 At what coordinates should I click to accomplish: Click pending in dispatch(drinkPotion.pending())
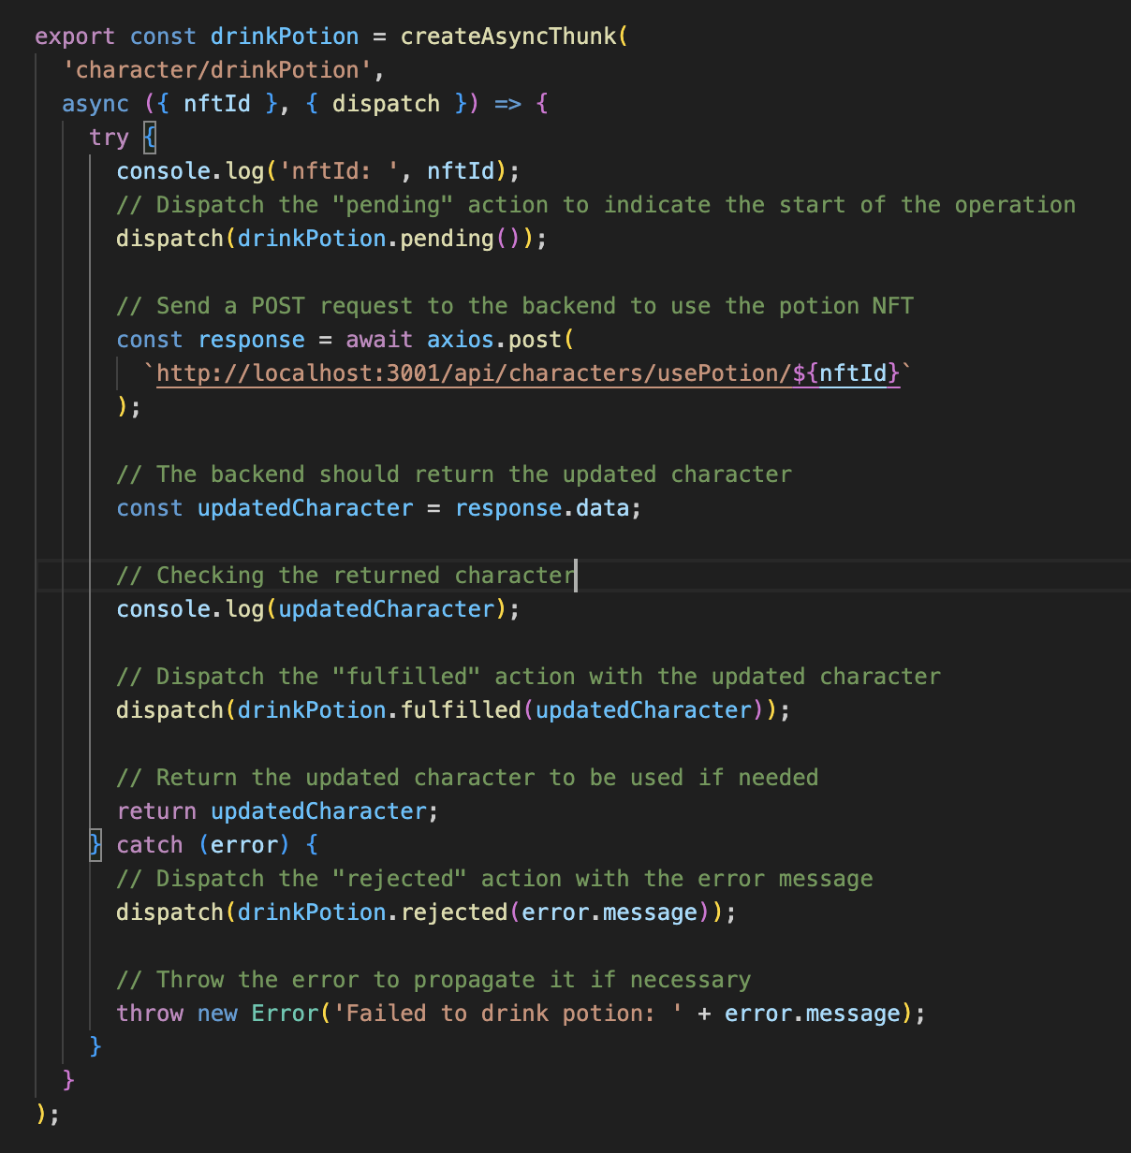pyautogui.click(x=447, y=239)
